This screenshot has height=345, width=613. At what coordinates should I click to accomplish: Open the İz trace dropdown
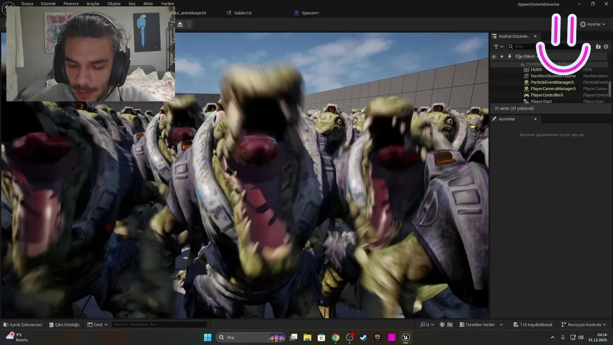coord(427,324)
